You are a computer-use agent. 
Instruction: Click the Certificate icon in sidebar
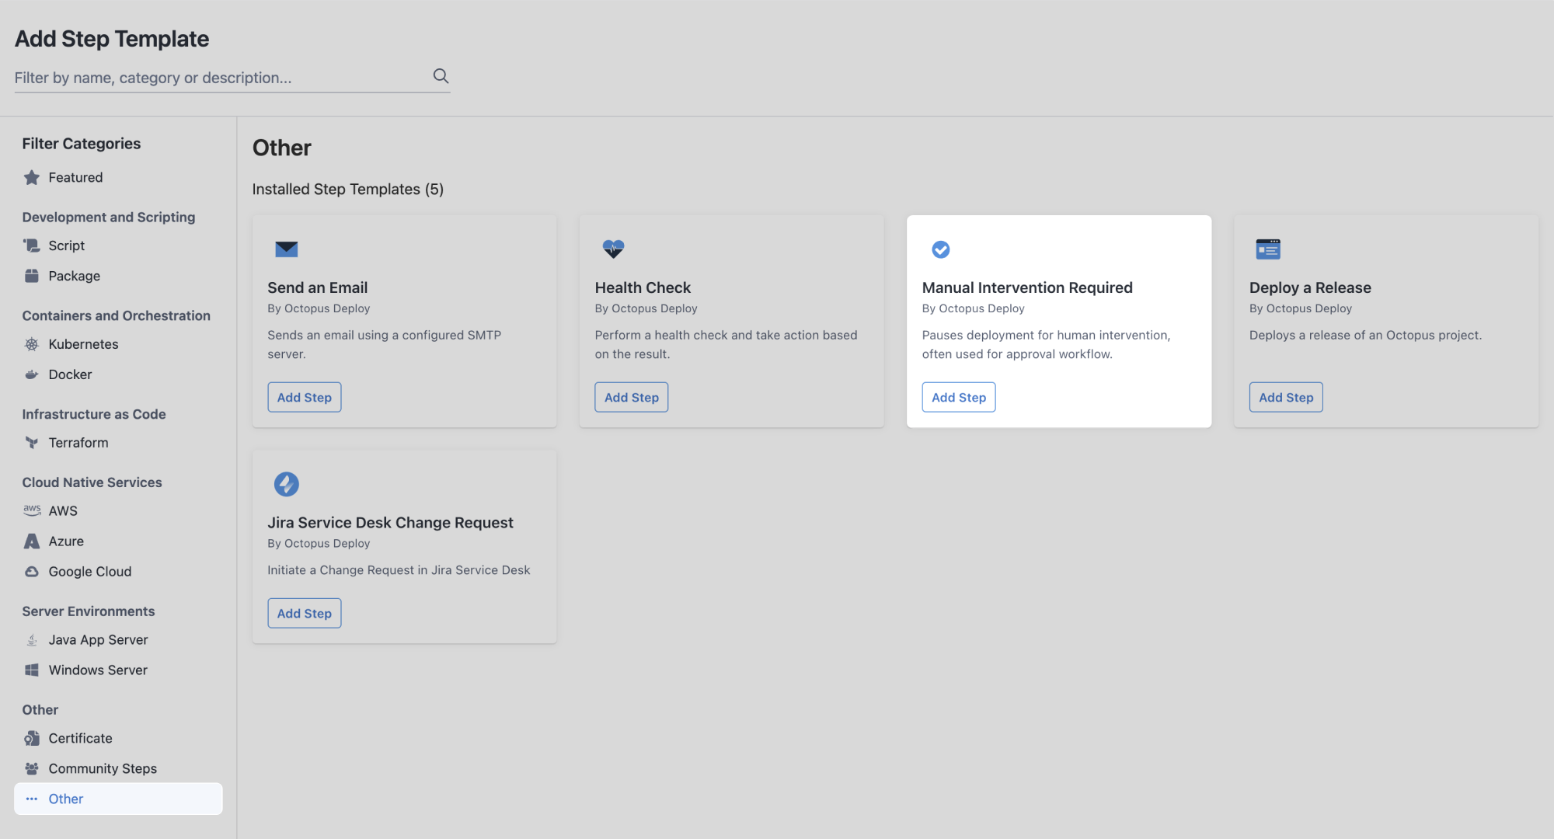32,739
